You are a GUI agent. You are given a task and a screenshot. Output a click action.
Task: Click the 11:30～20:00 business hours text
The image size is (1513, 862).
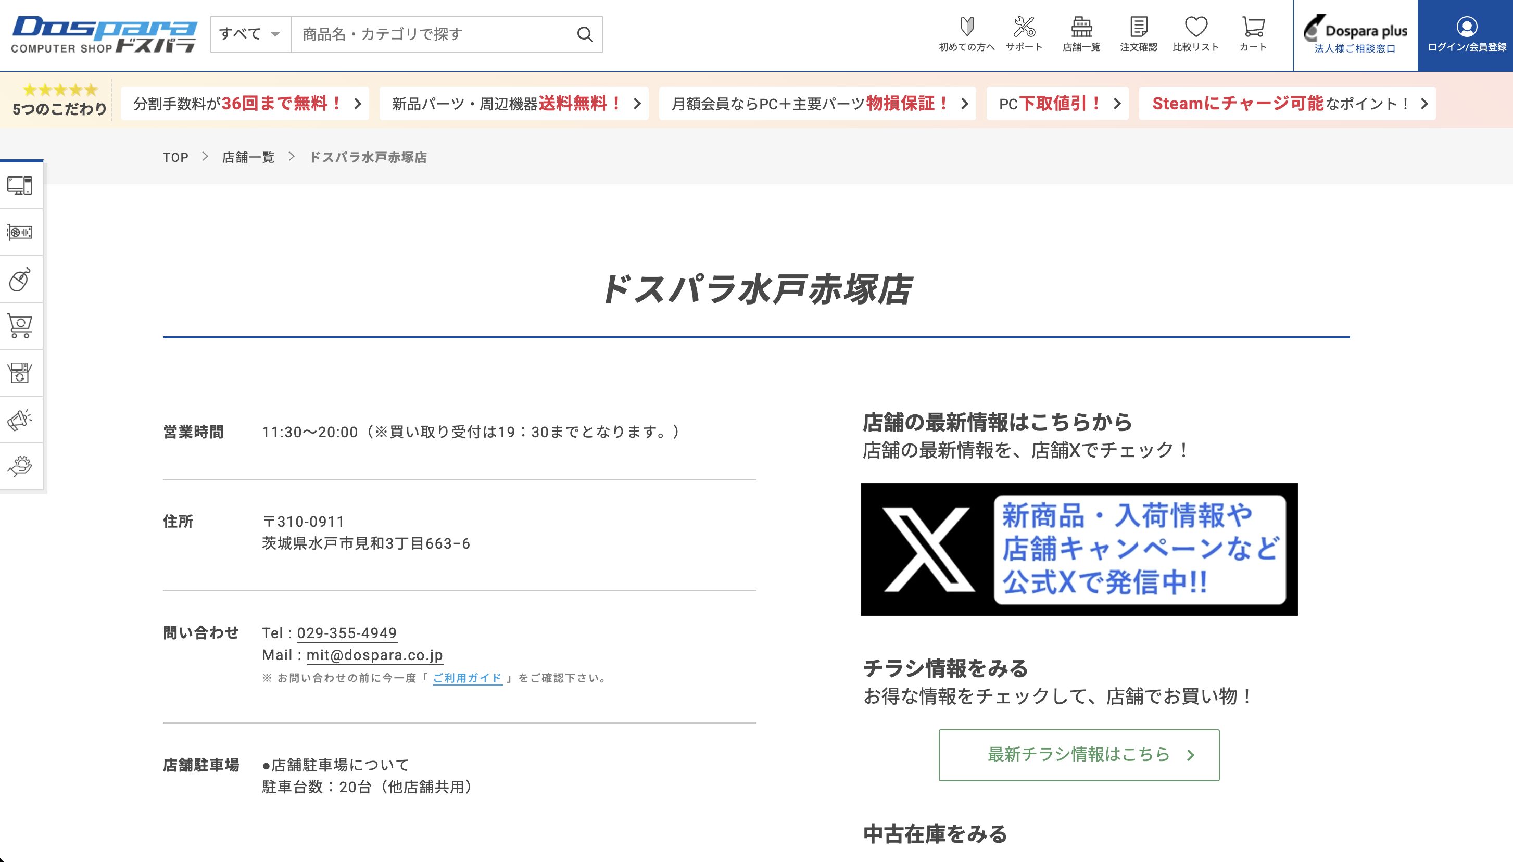[x=310, y=432]
